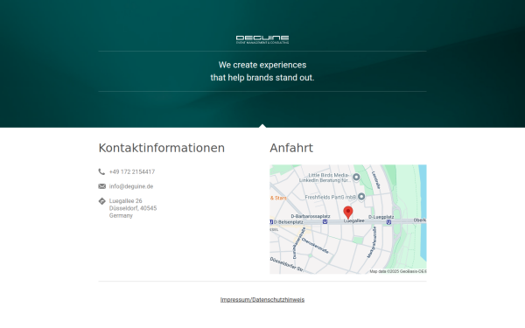Screen dimensions: 525x328
Task: Click the D-Belsenplatz U-Bahn station icon
Action: point(271,222)
